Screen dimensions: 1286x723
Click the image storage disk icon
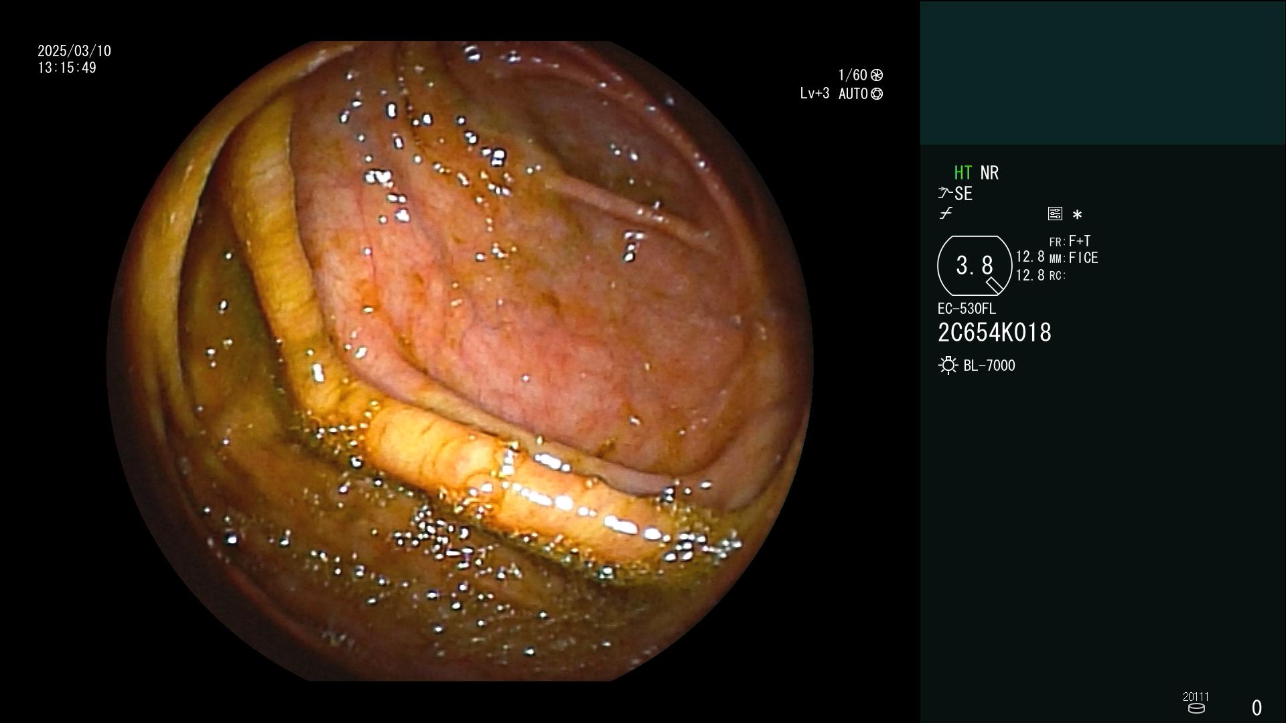click(1196, 708)
